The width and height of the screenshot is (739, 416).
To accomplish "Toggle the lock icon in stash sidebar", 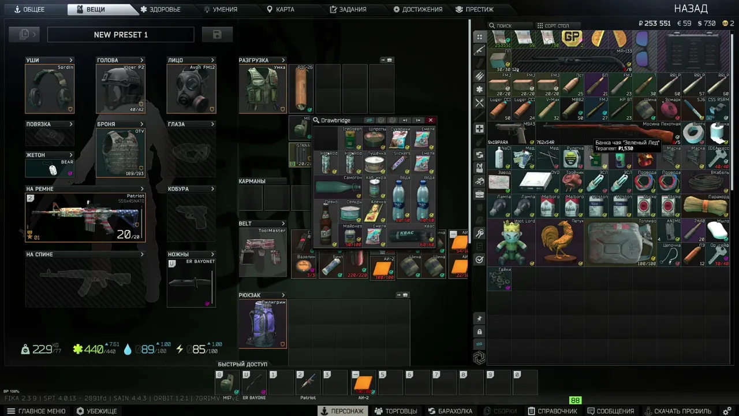I will coord(479,332).
